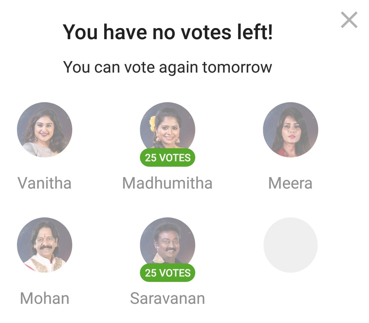The width and height of the screenshot is (369, 323).
Task: Click the empty grey placeholder avatar
Action: [291, 245]
